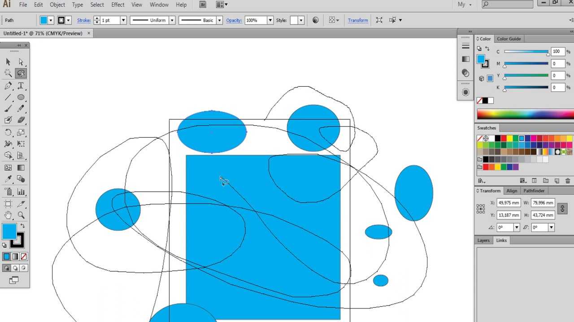Screen dimensions: 574x322
Task: Select the Mesh tool
Action: coord(8,168)
